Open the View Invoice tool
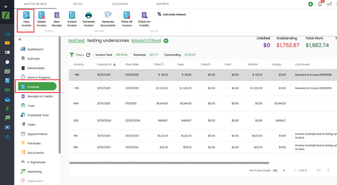Viewport: 337px width, 185px height. tap(26, 19)
